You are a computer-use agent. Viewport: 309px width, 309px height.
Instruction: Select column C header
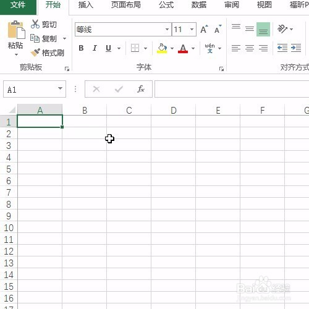tap(129, 111)
